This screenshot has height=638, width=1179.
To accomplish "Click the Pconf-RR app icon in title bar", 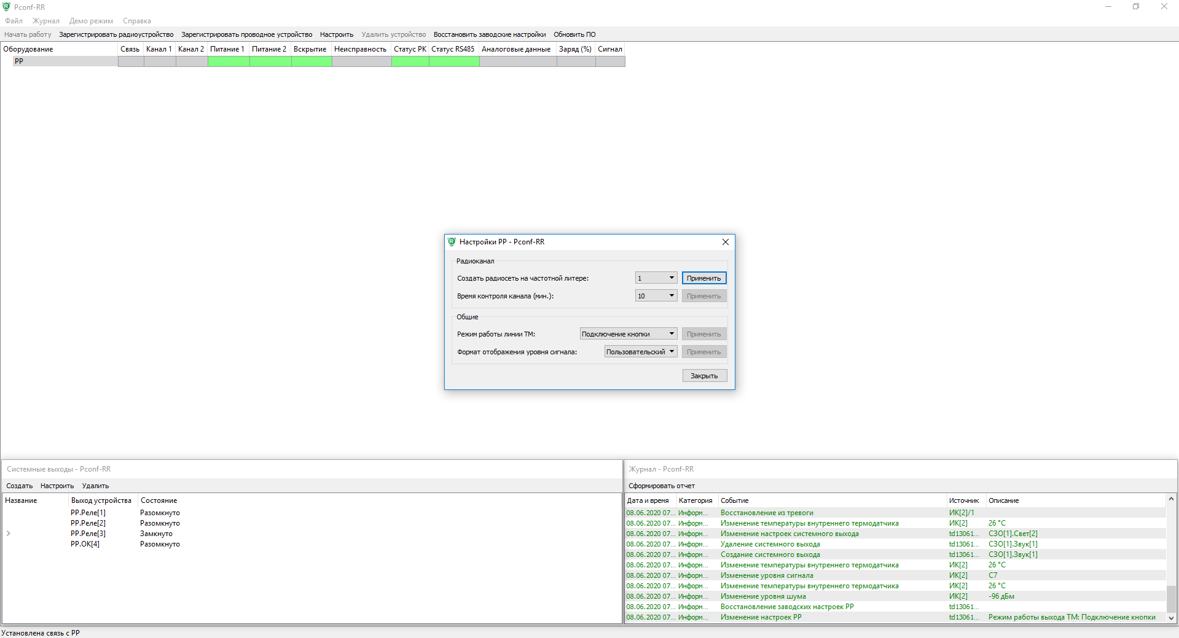I will (x=6, y=7).
